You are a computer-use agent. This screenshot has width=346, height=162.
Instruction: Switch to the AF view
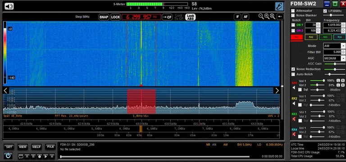pyautogui.click(x=246, y=17)
